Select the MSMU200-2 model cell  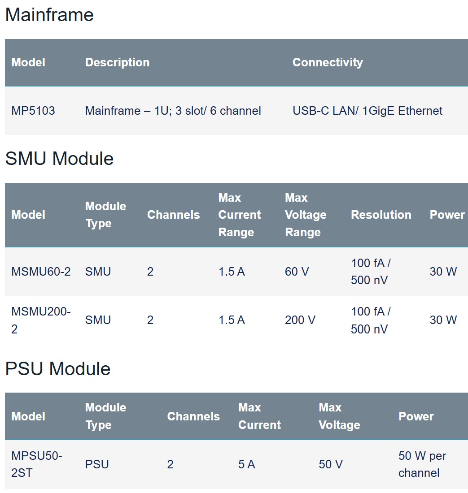pos(41,320)
